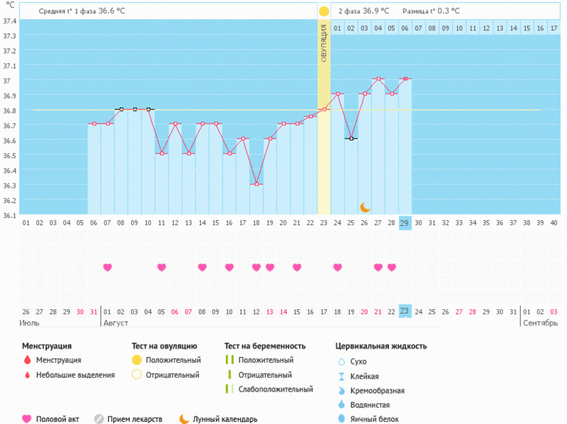Click highlighted date 23 in the calendar row
The height and width of the screenshot is (424, 567).
(405, 311)
